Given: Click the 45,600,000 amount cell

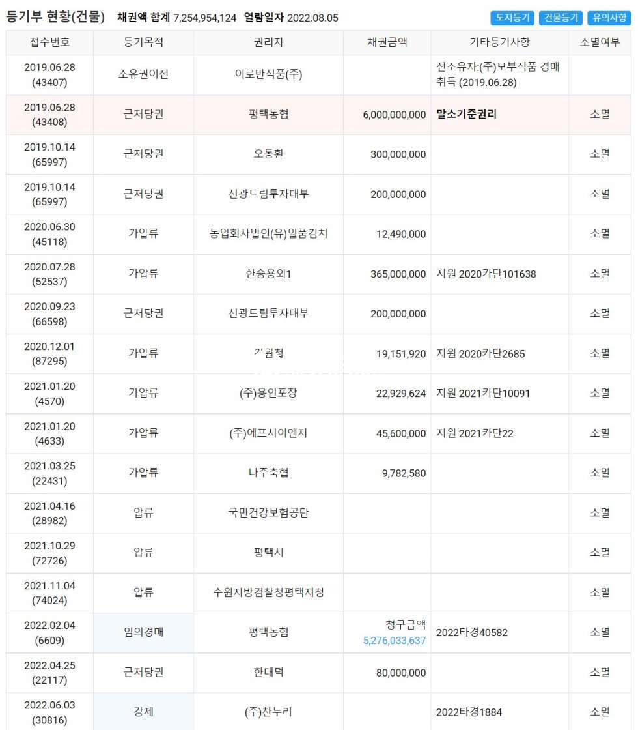Looking at the screenshot, I should pyautogui.click(x=387, y=433).
